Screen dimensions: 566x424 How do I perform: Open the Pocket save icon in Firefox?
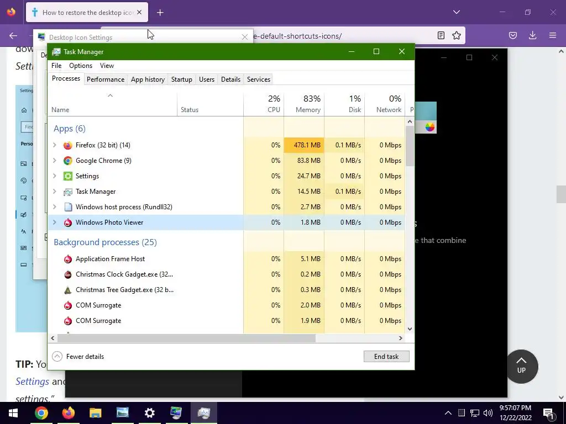pyautogui.click(x=513, y=35)
